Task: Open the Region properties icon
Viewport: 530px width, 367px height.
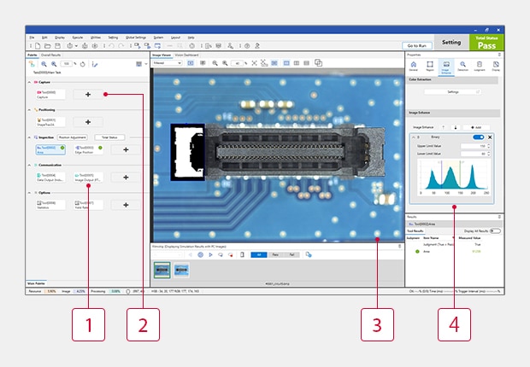Action: pyautogui.click(x=431, y=65)
